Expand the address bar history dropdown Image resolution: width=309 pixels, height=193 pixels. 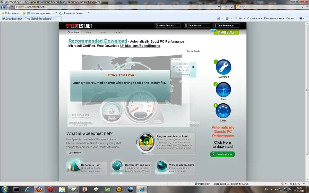pos(219,7)
